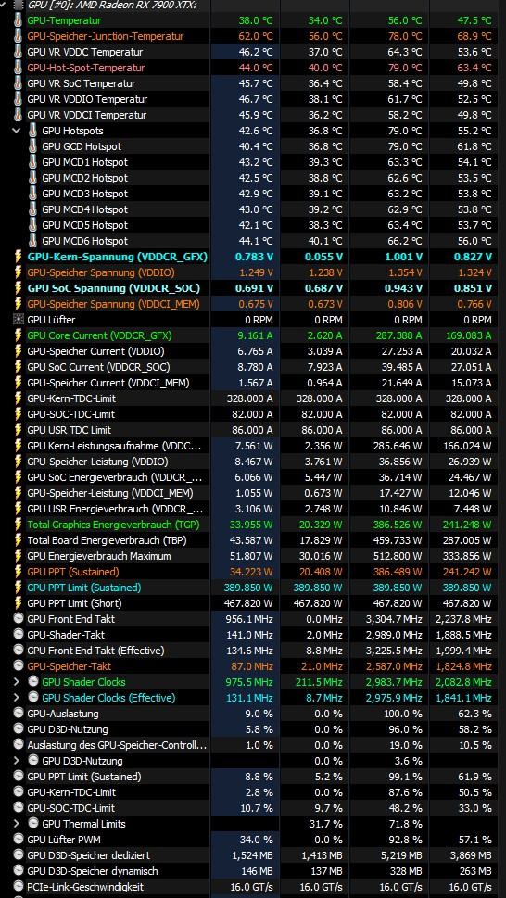Click clock icon of GPU Shader Clocks (Effective)
506x898 pixels.
point(33,698)
